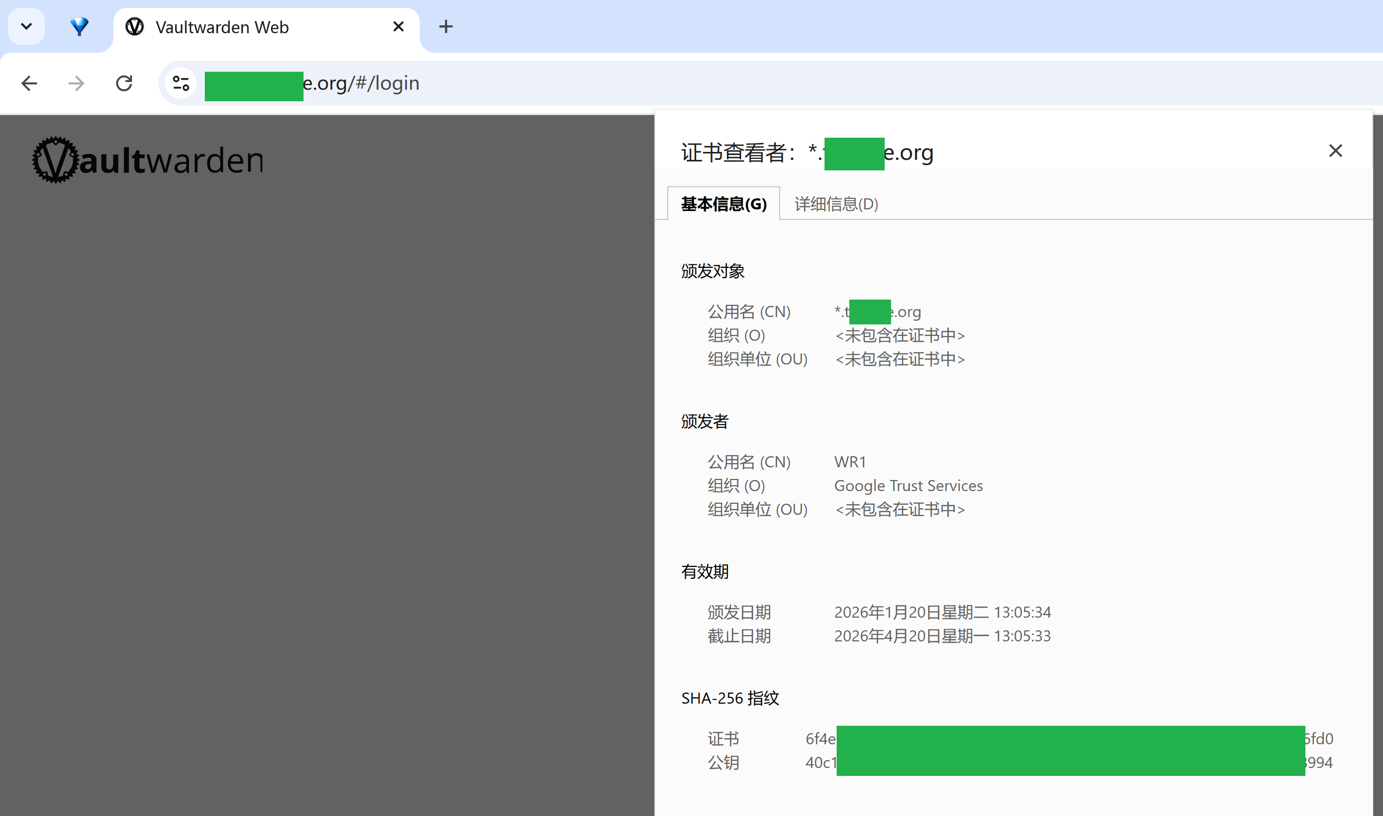The width and height of the screenshot is (1383, 816).
Task: Click the issuer name WR1
Action: pyautogui.click(x=850, y=463)
